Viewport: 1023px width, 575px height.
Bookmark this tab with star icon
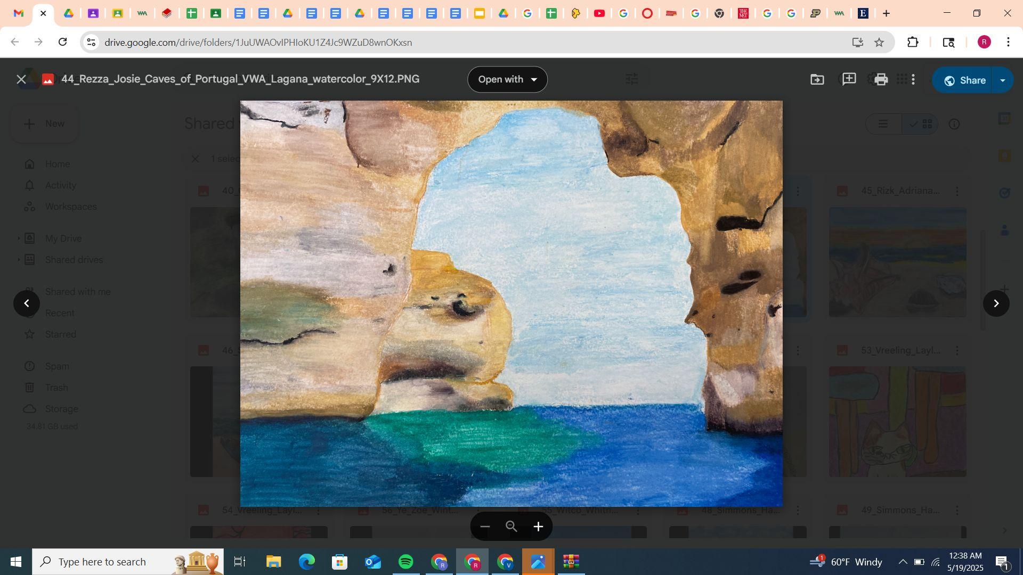pos(879,42)
